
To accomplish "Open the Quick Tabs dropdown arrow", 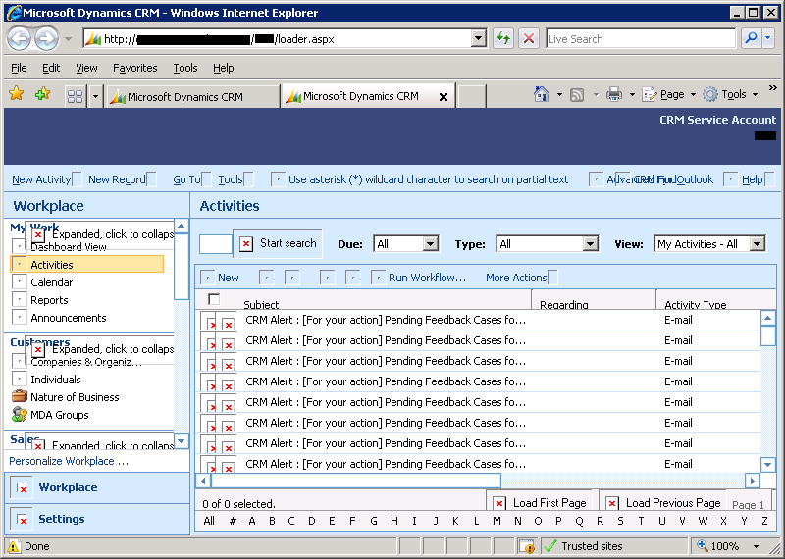I will point(95,96).
